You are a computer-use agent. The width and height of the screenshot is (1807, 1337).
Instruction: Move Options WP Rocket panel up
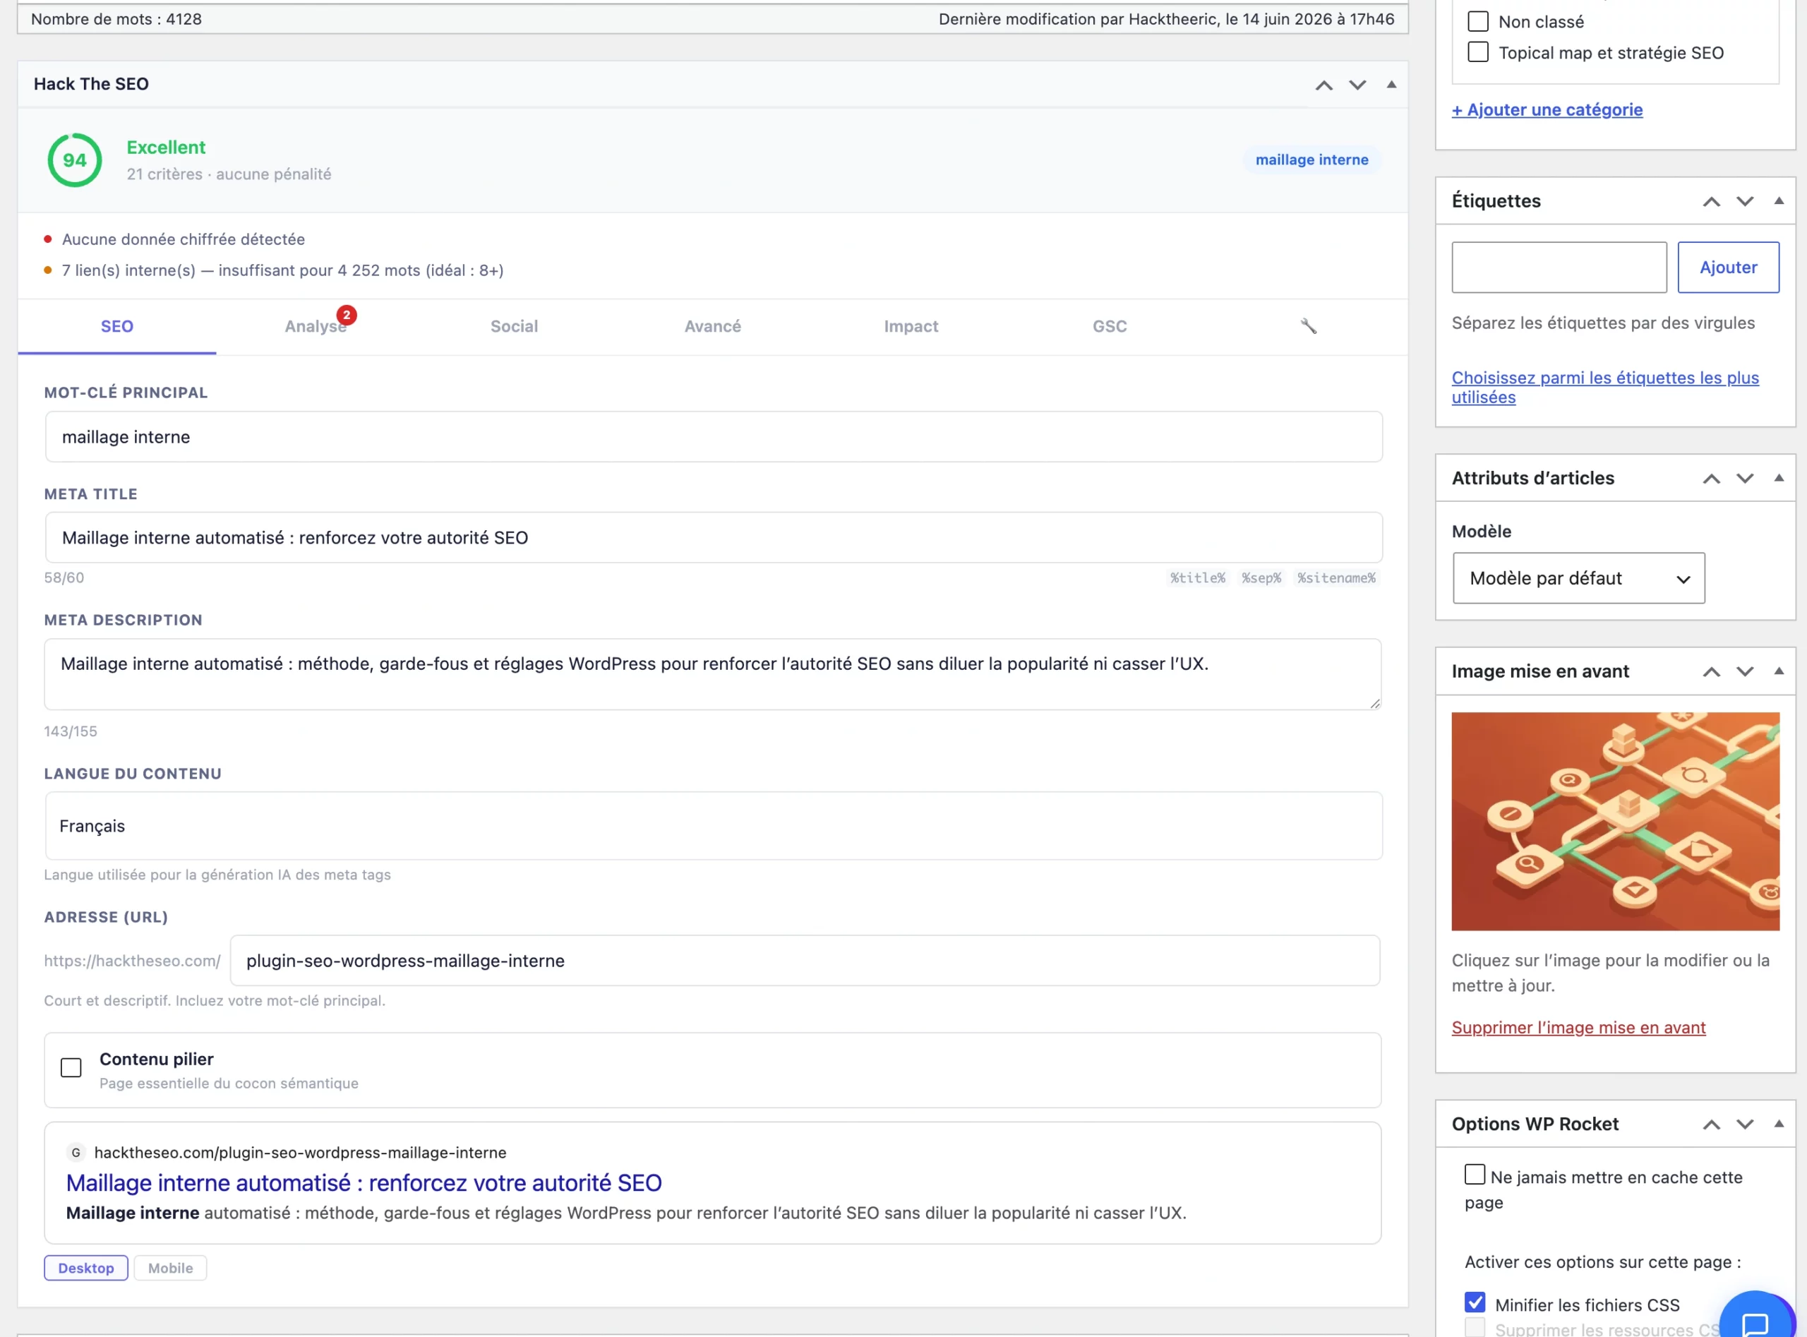click(x=1712, y=1124)
